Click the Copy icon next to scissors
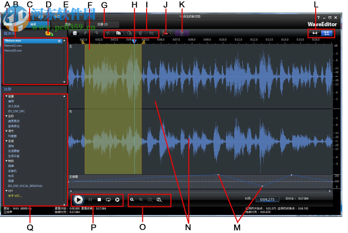The height and width of the screenshot is (233, 348). [x=119, y=33]
